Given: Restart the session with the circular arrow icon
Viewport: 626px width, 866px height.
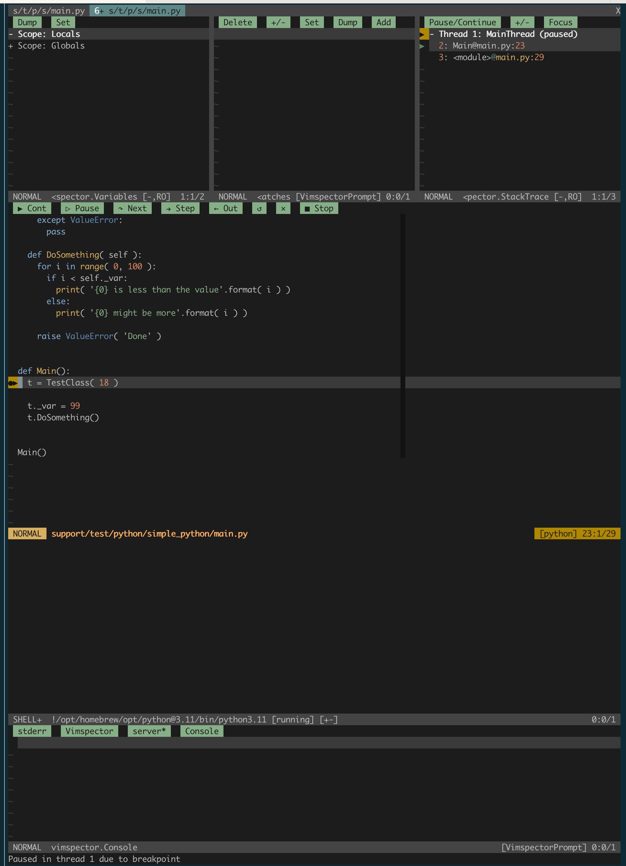Looking at the screenshot, I should click(x=259, y=208).
